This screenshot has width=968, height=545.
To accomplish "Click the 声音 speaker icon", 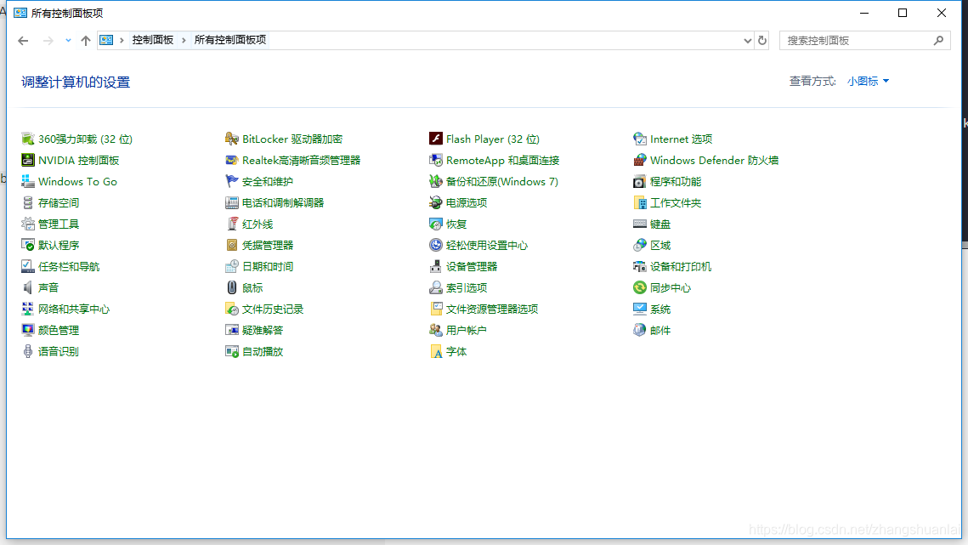I will 28,287.
